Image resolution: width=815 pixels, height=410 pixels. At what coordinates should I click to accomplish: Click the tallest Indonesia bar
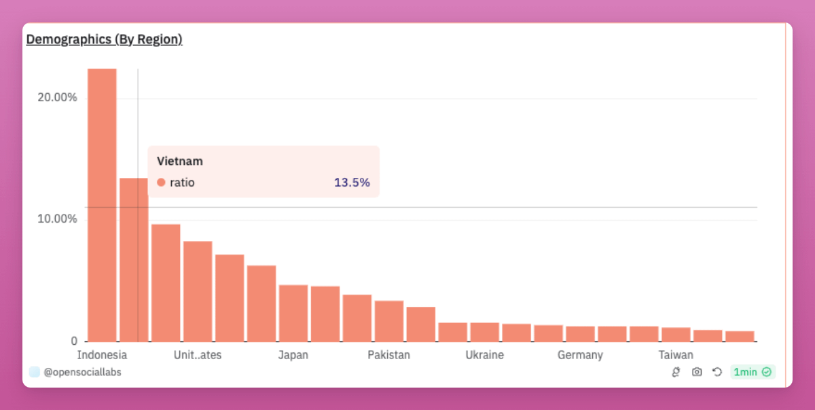click(x=102, y=204)
